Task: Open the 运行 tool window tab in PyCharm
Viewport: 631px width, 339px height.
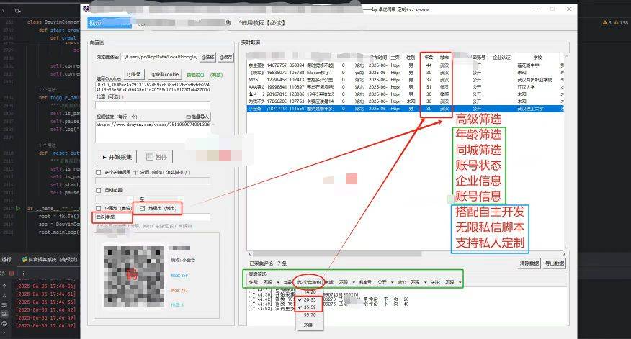Action: coord(6,259)
